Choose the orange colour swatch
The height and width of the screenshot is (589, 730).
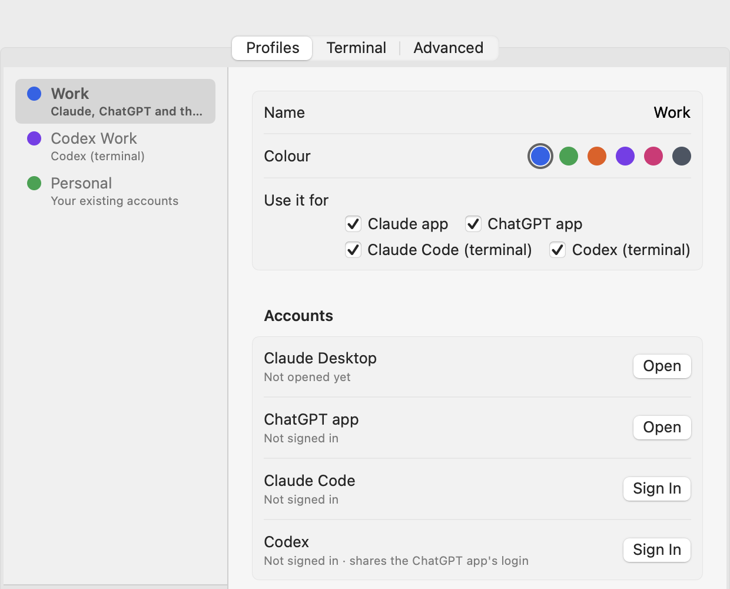tap(597, 156)
